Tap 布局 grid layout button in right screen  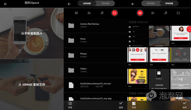point(134,105)
